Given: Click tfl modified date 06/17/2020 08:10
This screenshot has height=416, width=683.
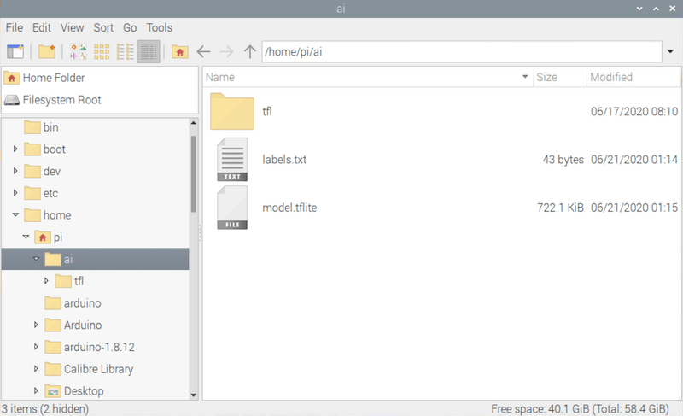Looking at the screenshot, I should click(x=634, y=112).
